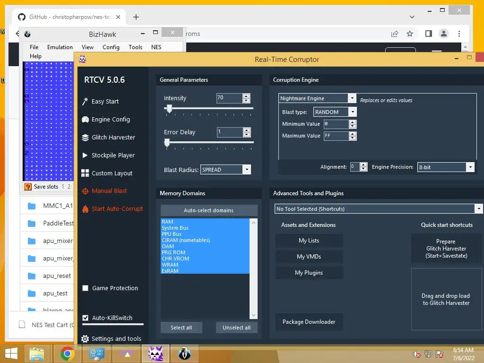Click the RTC window title bar icon
Viewport: 484px width, 363px height.
(82, 59)
